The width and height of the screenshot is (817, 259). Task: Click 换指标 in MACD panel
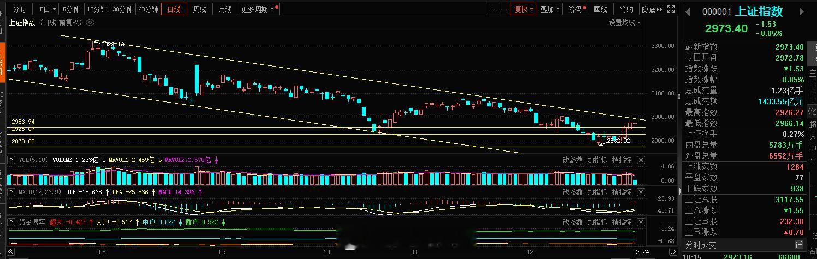pyautogui.click(x=622, y=192)
